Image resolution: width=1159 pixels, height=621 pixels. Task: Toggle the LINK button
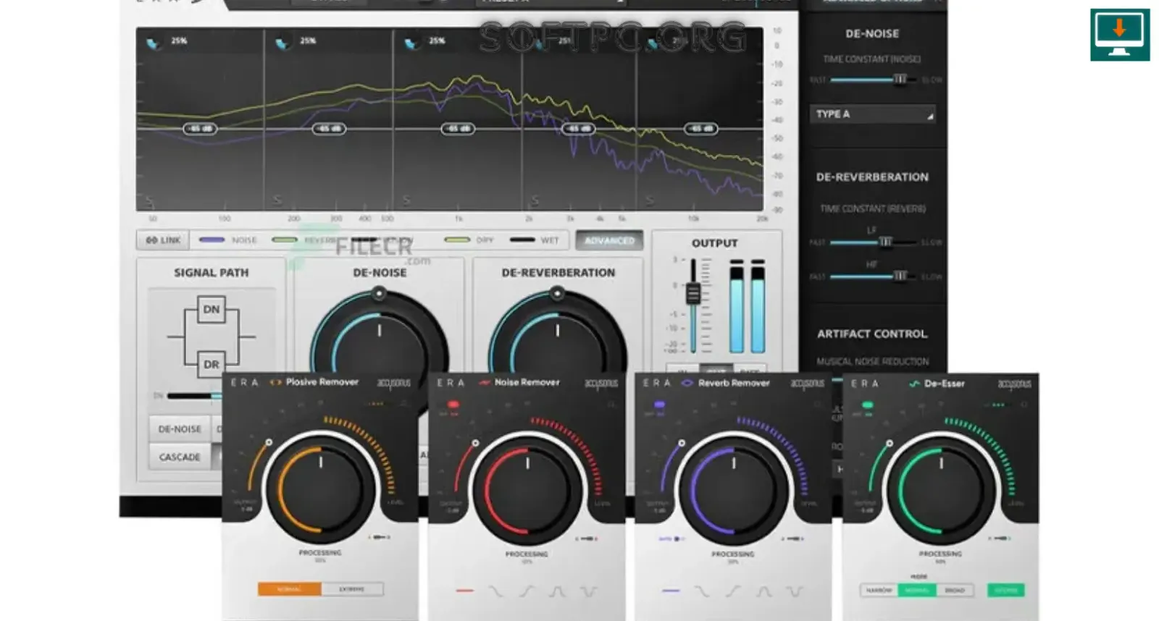[163, 240]
